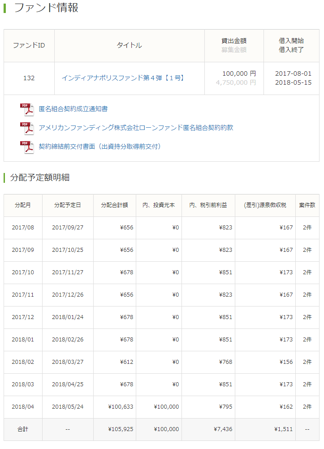This screenshot has height=449, width=324.
Task: Open the 契約締結前交付書面（出資持分取得前交付） link
Action: (x=100, y=147)
